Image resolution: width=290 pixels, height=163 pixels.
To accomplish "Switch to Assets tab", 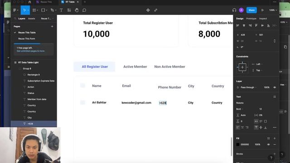I will click(31, 19).
